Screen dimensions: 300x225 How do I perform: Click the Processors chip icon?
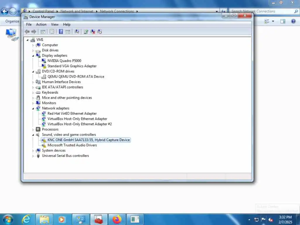(38, 129)
